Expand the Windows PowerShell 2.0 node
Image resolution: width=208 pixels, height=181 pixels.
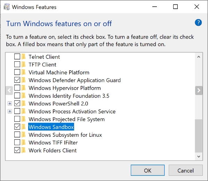pyautogui.click(x=10, y=103)
